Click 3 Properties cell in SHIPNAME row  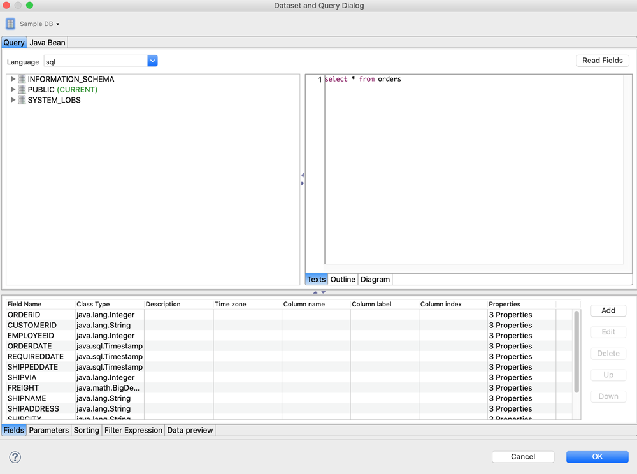pos(522,398)
